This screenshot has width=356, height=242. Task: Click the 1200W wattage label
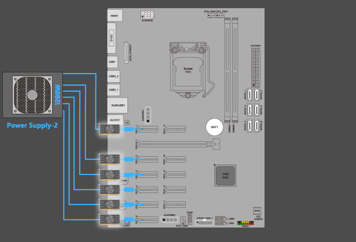57,95
